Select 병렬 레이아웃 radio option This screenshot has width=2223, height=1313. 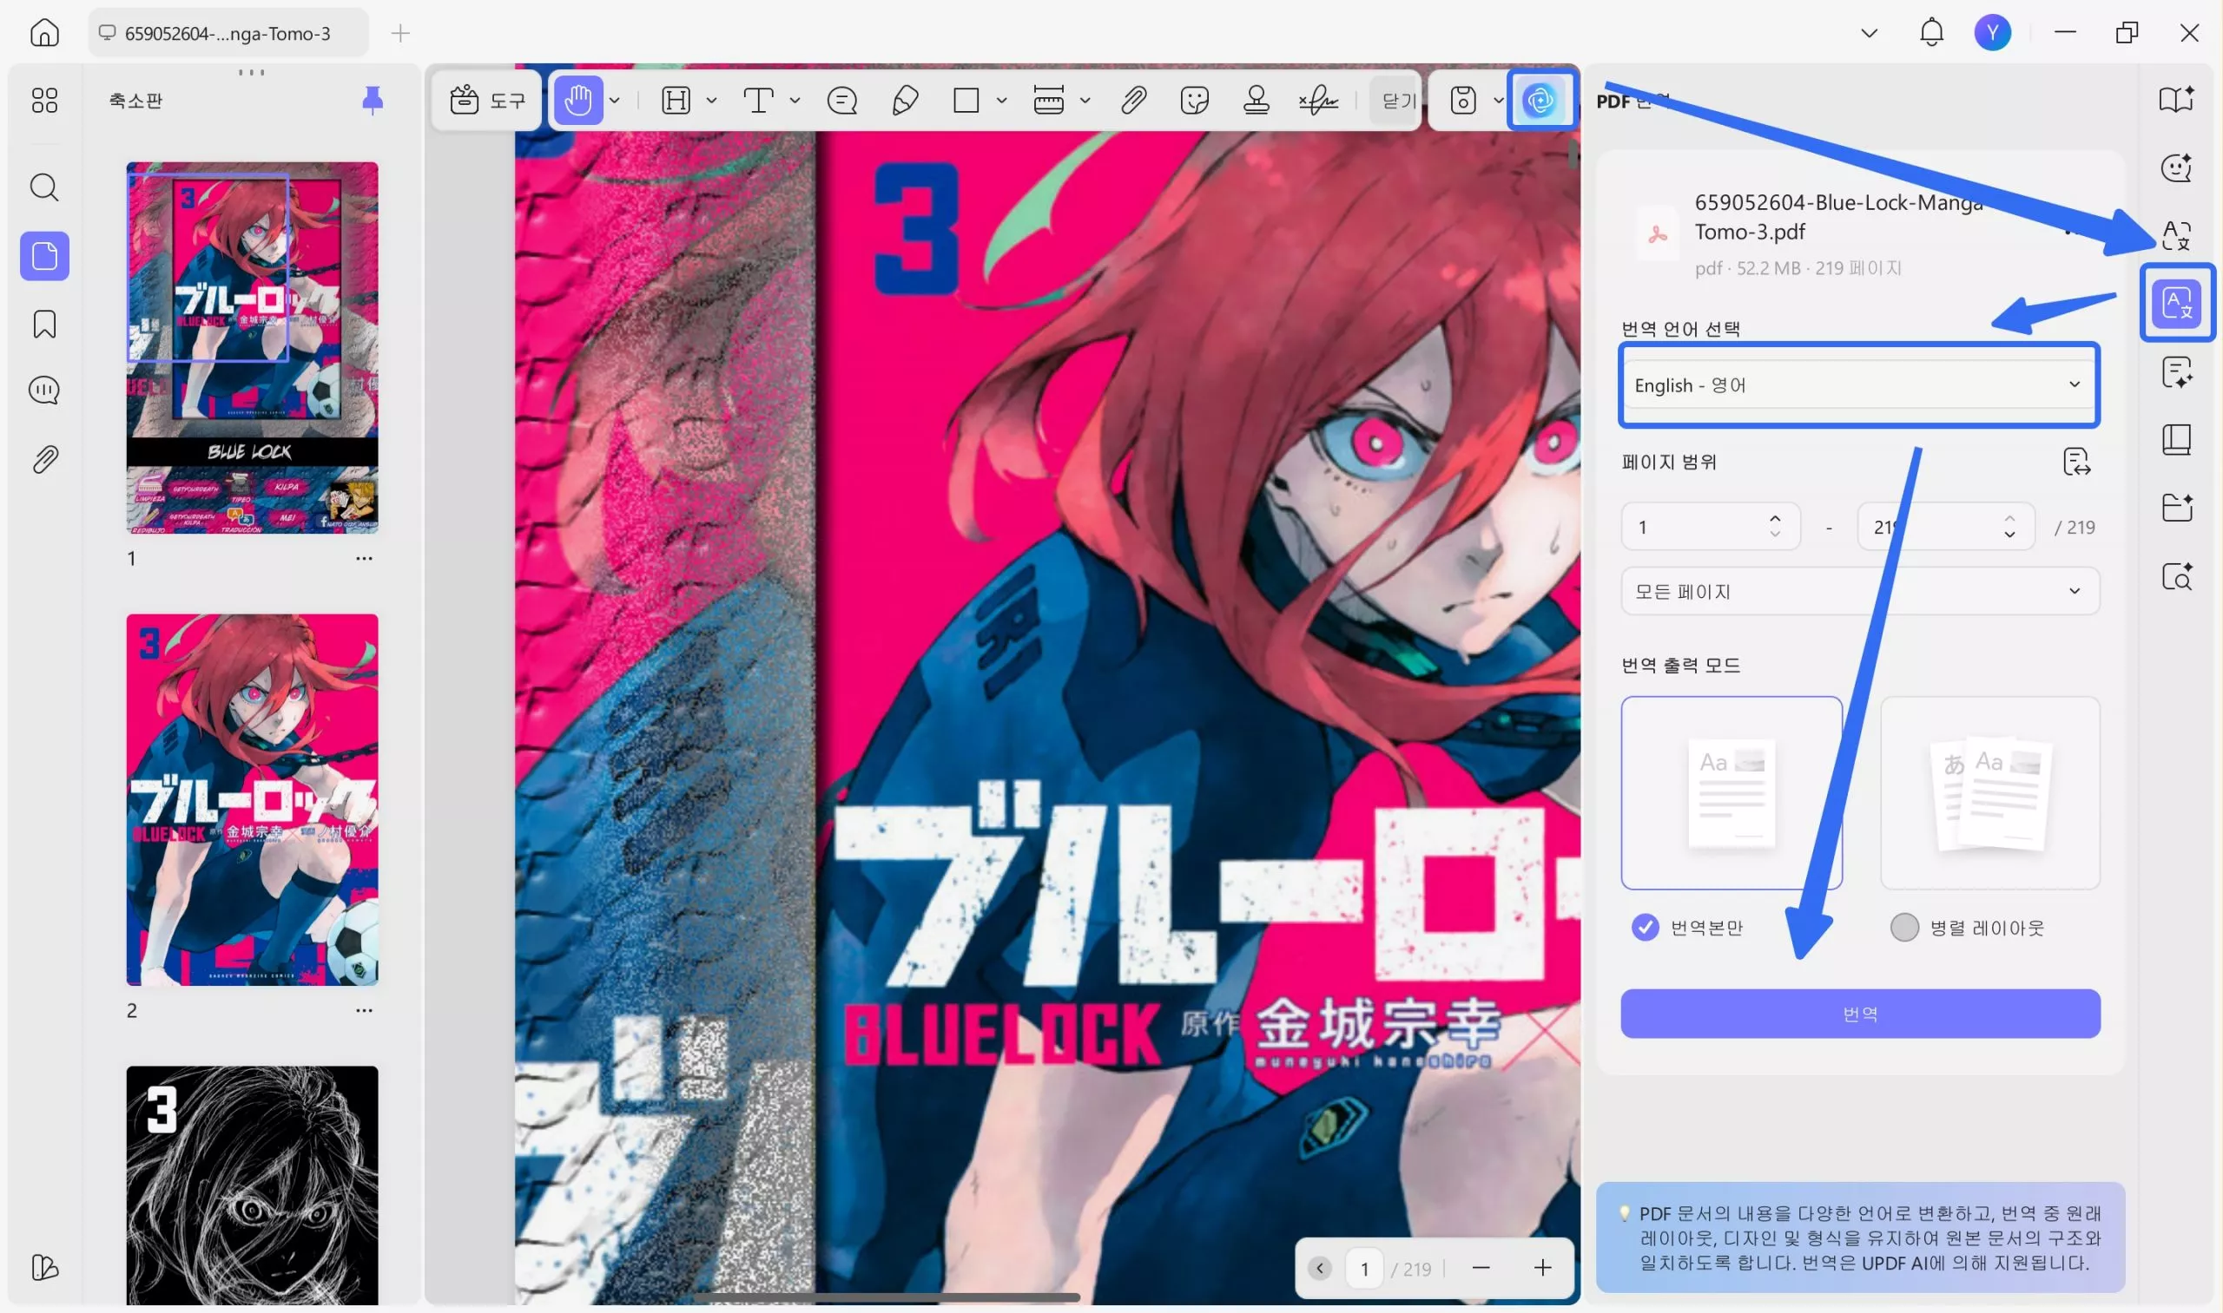(x=1903, y=927)
